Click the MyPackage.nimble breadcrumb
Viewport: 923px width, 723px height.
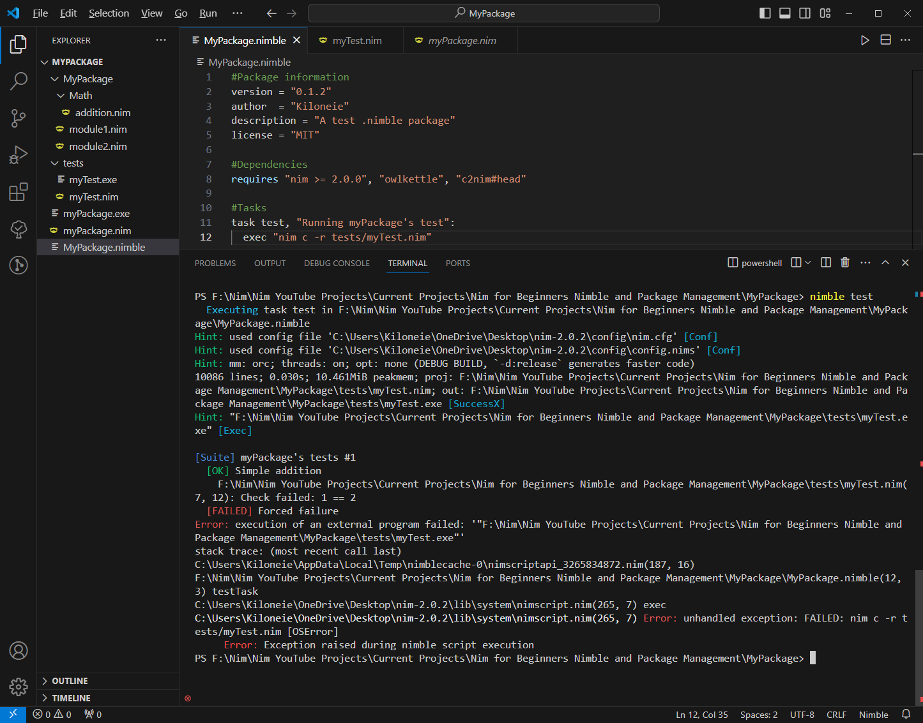coord(249,62)
